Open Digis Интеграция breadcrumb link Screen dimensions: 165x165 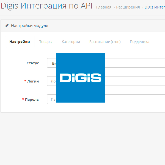point(155,7)
